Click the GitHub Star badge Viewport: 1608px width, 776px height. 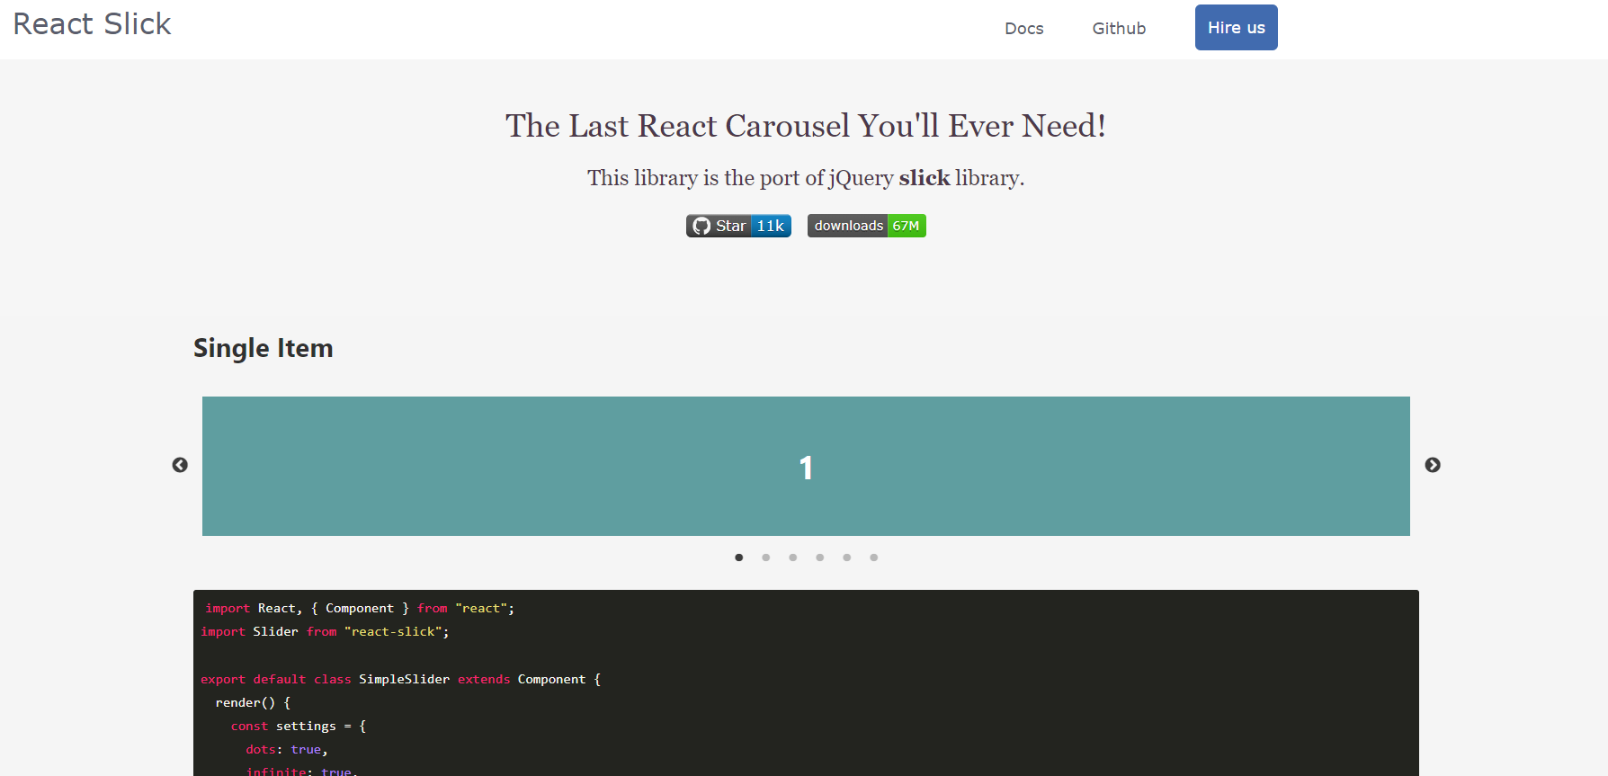(718, 226)
